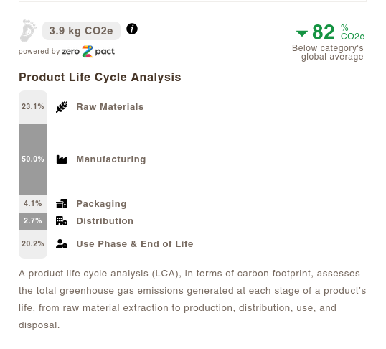Click the info icon beside 3.9 kg CO2e
This screenshot has width=386, height=349.
(x=132, y=29)
